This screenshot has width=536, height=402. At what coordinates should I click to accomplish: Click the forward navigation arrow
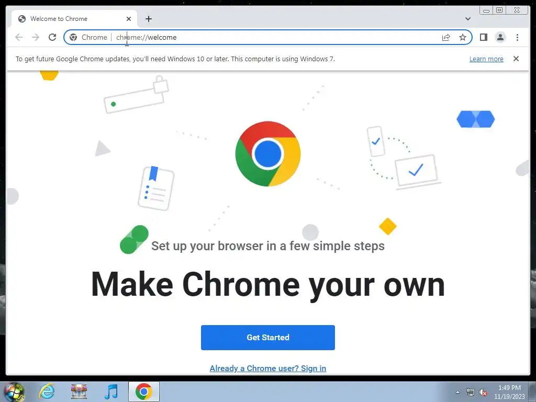[x=36, y=37]
